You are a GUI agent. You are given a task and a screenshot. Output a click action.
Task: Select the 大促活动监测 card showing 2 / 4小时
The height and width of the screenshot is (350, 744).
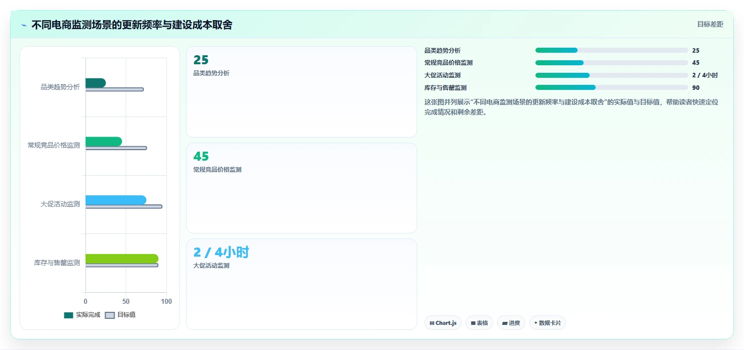302,284
